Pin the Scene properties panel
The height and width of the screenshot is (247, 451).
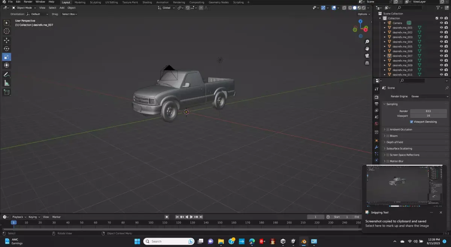[446, 88]
